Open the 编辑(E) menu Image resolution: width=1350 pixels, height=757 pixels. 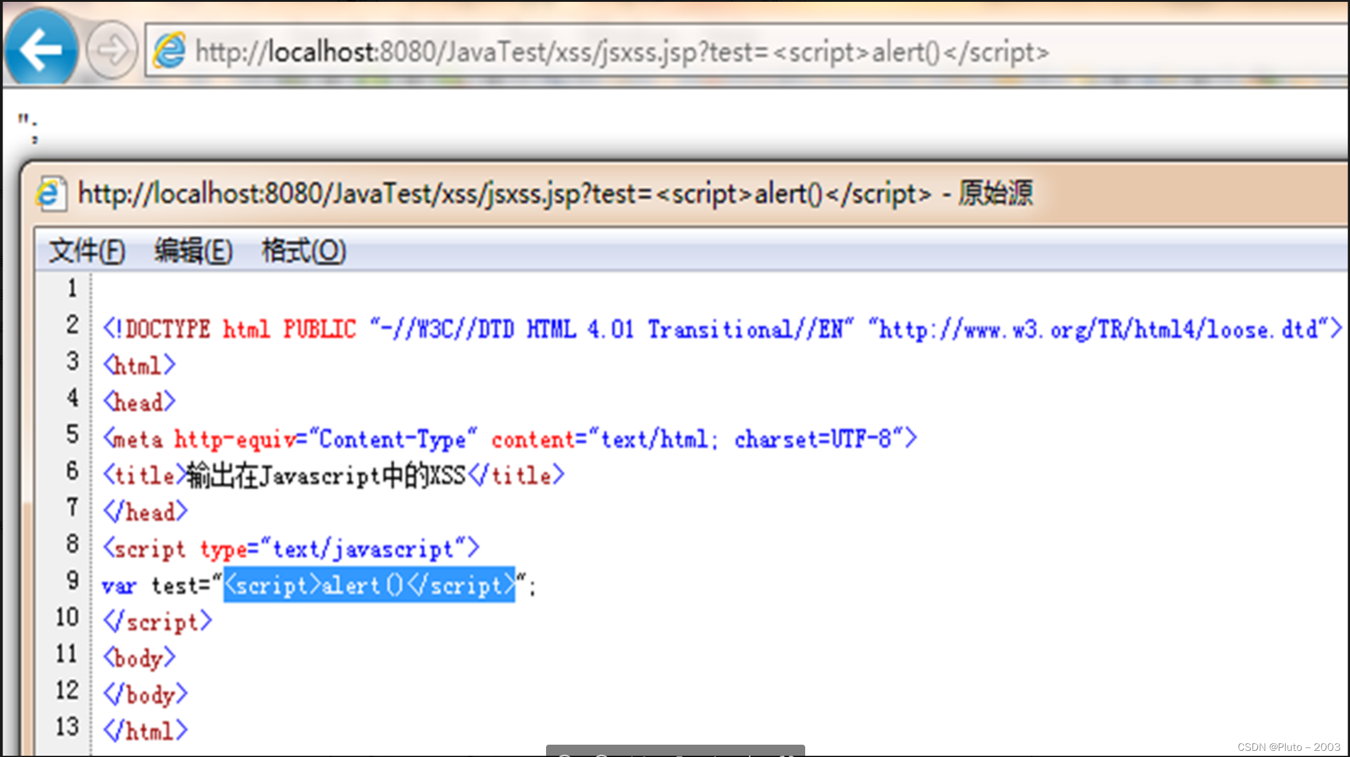193,251
